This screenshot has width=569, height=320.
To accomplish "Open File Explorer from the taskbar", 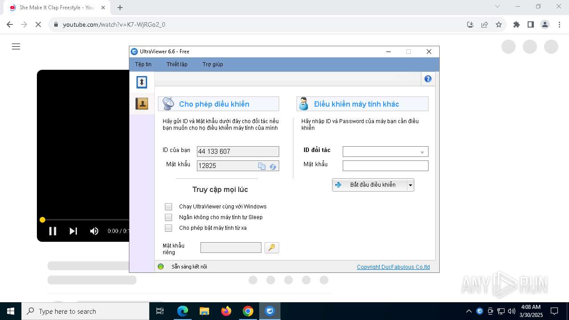I will pyautogui.click(x=204, y=311).
